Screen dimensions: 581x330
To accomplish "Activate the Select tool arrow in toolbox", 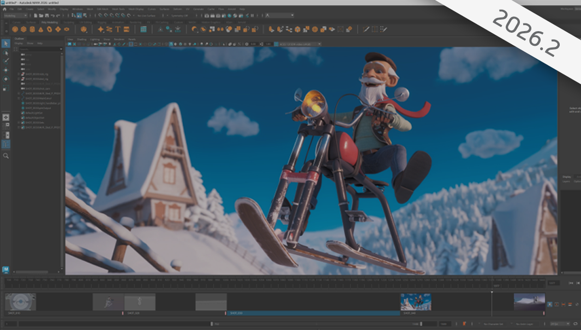I will [x=5, y=43].
